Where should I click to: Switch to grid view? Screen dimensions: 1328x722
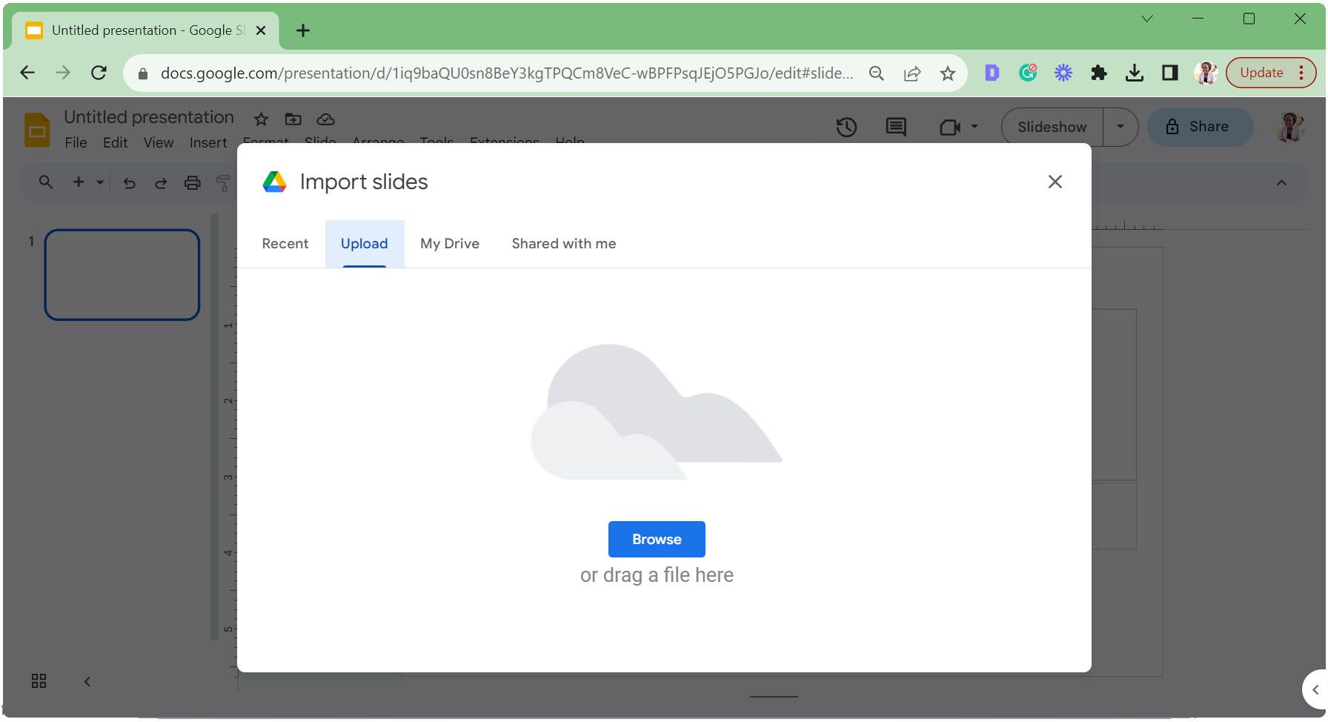39,681
